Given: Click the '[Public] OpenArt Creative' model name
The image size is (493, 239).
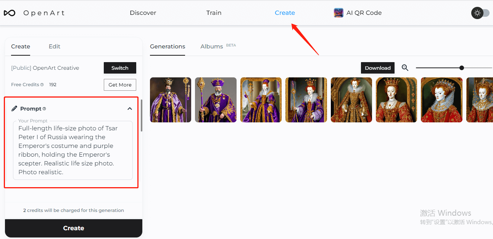Looking at the screenshot, I should pyautogui.click(x=45, y=68).
